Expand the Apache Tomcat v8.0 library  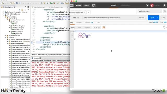(8, 40)
